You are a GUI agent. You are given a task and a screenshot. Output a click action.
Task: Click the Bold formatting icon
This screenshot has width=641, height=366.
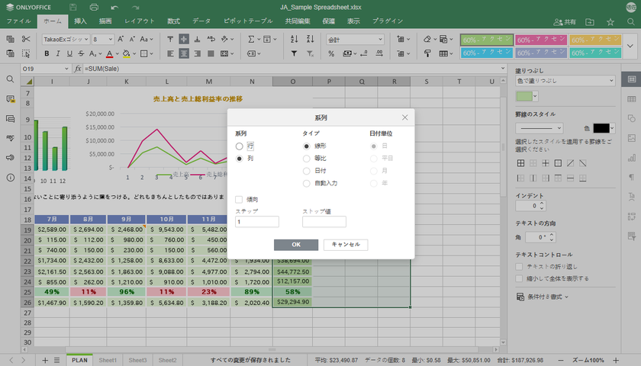click(x=47, y=53)
